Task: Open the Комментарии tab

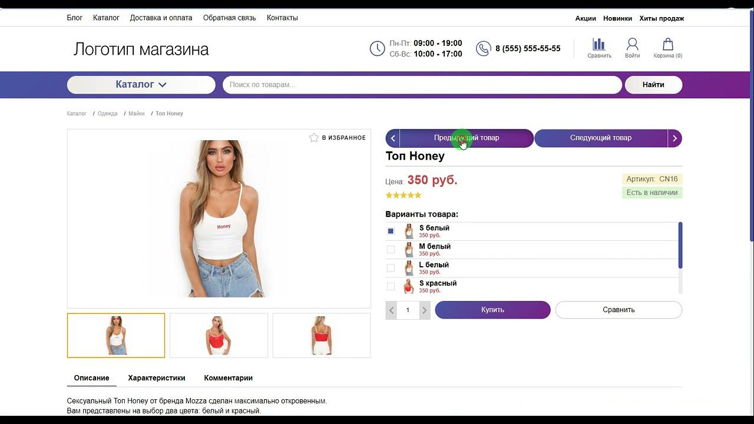Action: pos(228,378)
